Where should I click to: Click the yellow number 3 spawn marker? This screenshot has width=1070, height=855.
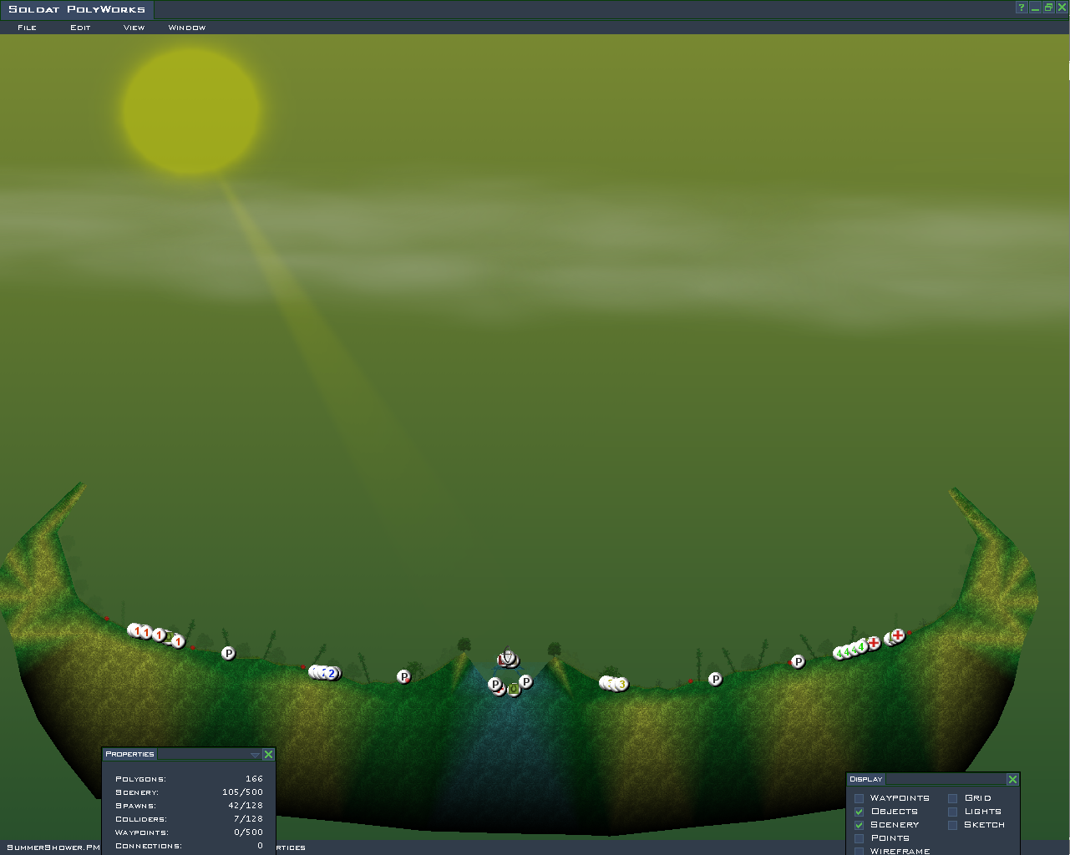(x=621, y=685)
